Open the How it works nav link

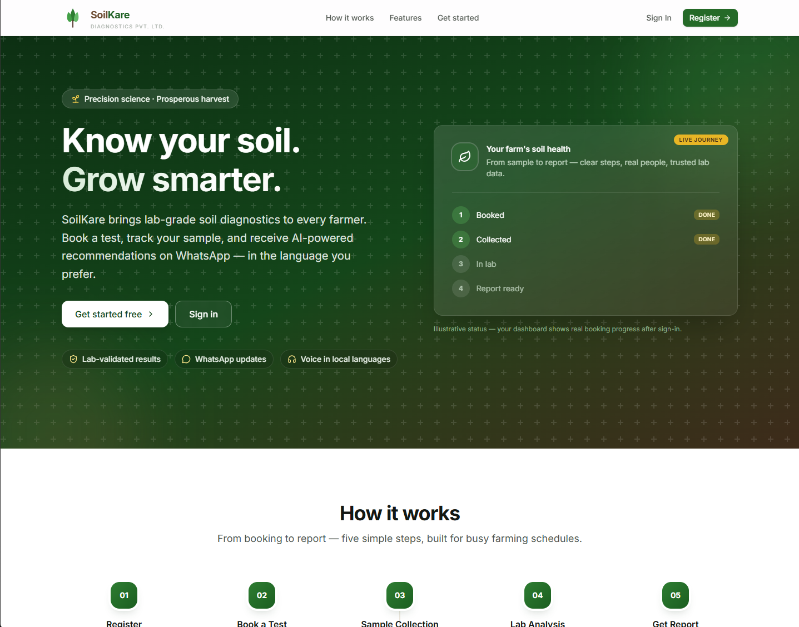coord(350,18)
